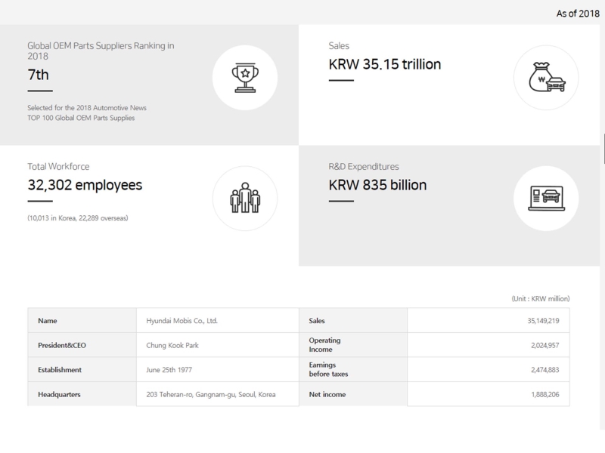
Task: Click 'TOP 100 Global OEM Parts Supplies' text
Action: 81,118
